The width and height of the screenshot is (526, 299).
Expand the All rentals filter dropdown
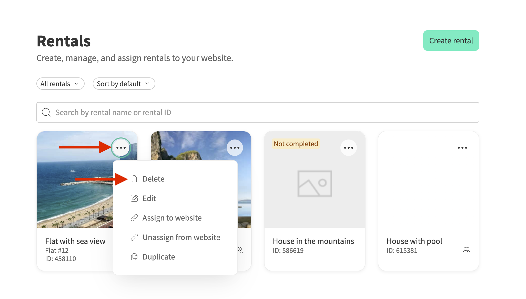pos(60,84)
